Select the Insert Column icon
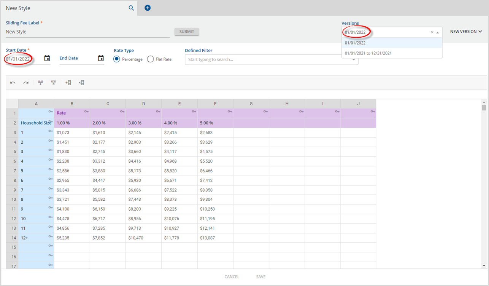Viewport: 489px width, 286px height. (x=68, y=83)
